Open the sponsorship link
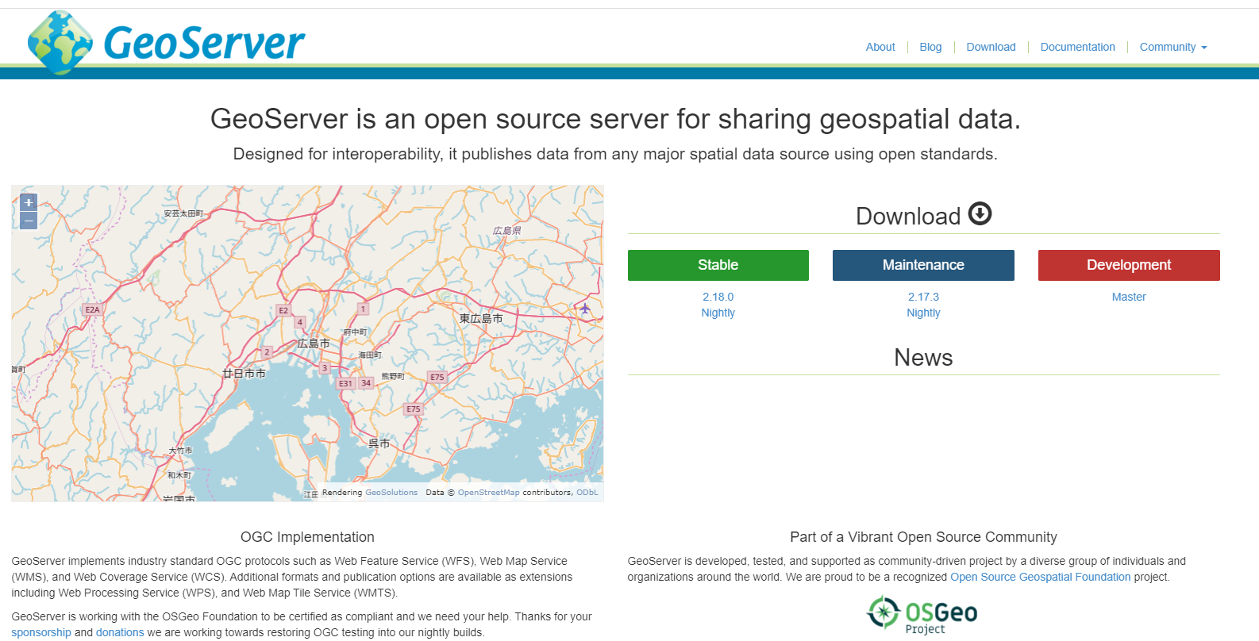The width and height of the screenshot is (1259, 641). [41, 632]
